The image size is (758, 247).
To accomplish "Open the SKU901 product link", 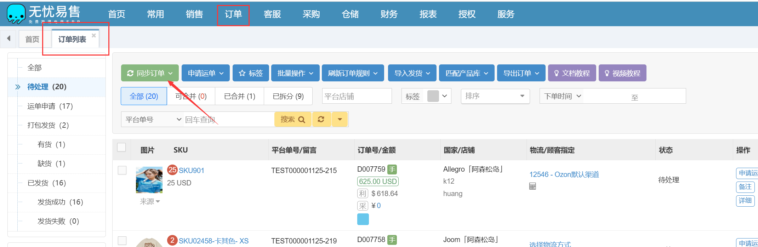I will click(x=191, y=171).
